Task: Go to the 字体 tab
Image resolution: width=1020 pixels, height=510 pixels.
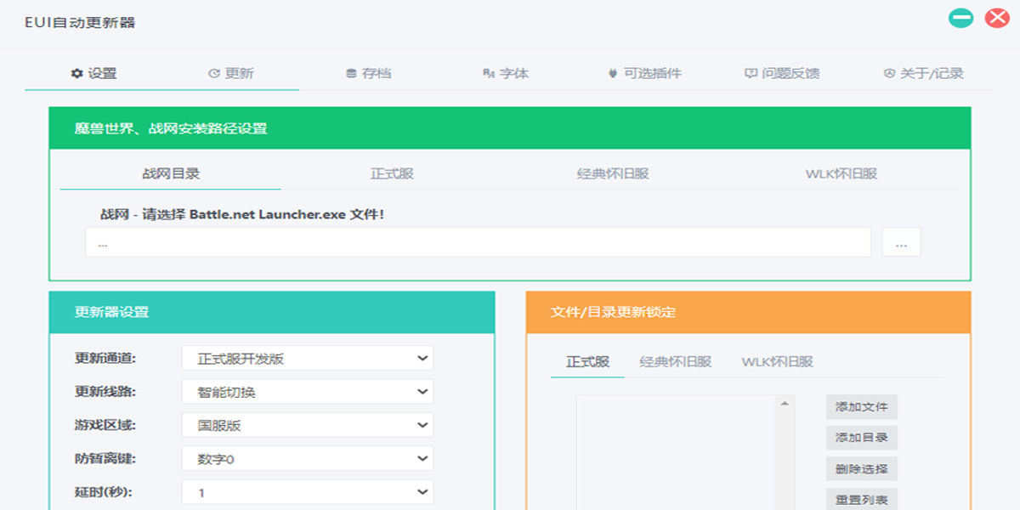Action: [x=506, y=73]
